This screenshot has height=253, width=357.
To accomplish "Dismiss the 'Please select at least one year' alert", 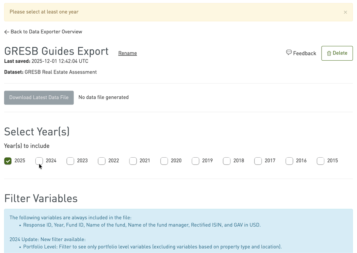I will click(345, 12).
